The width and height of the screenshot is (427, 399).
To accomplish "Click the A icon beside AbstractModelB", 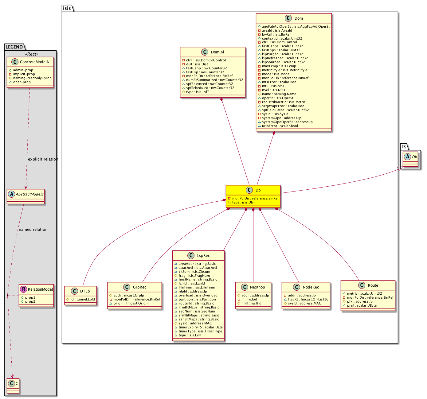I will click(12, 194).
